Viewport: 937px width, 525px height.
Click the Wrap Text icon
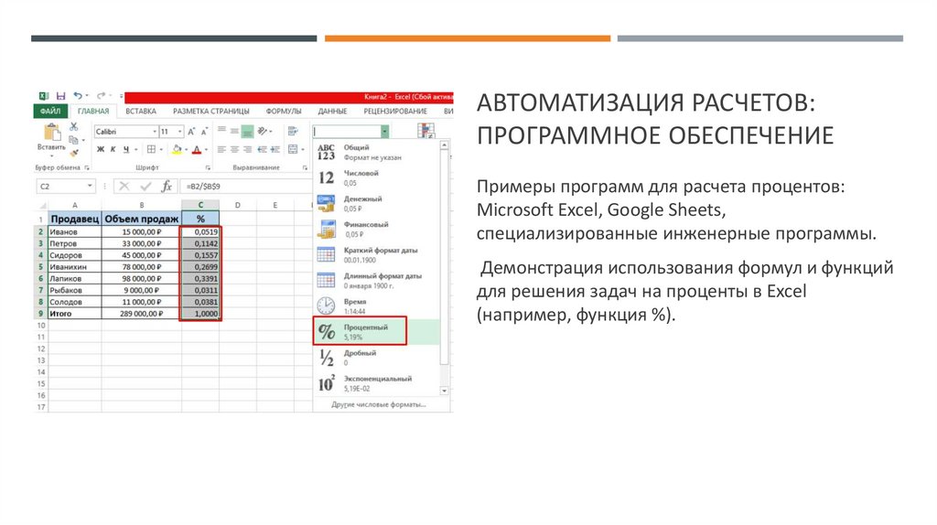(292, 131)
